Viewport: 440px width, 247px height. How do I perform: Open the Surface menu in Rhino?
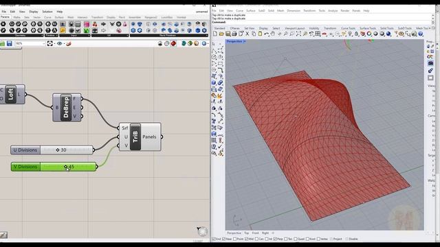(250, 11)
